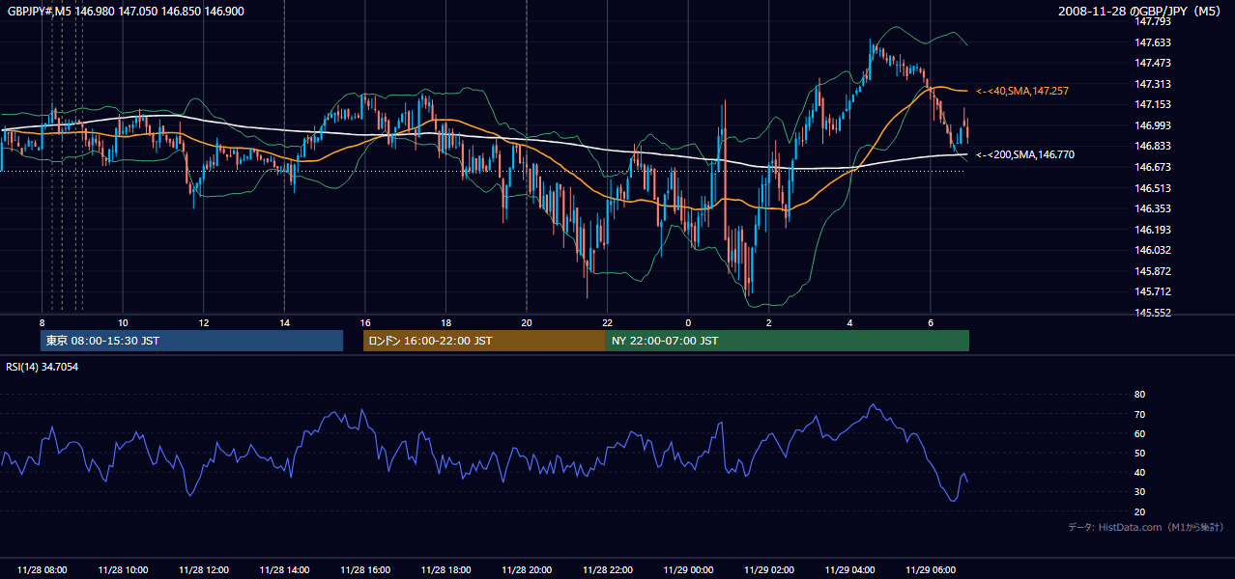Click price level 146.833 on the axis
Viewport: 1235px width, 579px height.
(1153, 146)
